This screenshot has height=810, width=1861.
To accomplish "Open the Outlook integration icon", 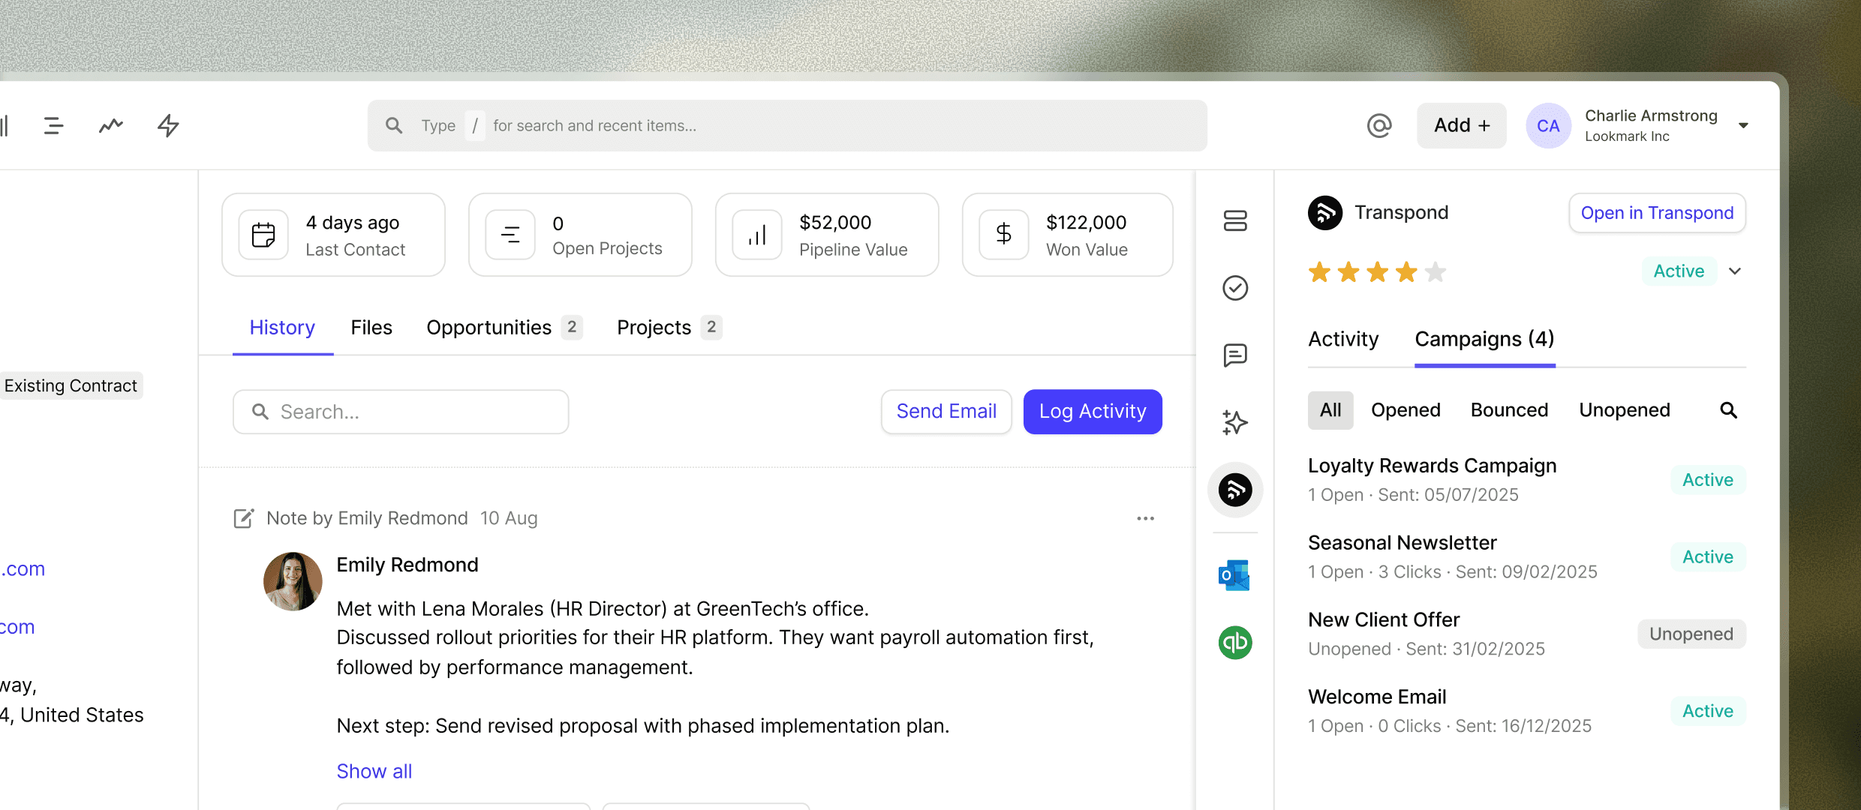I will 1234,574.
